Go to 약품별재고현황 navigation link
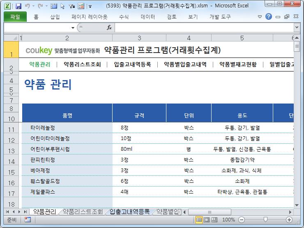Screen dimensions: 304x228 [x=238, y=64]
